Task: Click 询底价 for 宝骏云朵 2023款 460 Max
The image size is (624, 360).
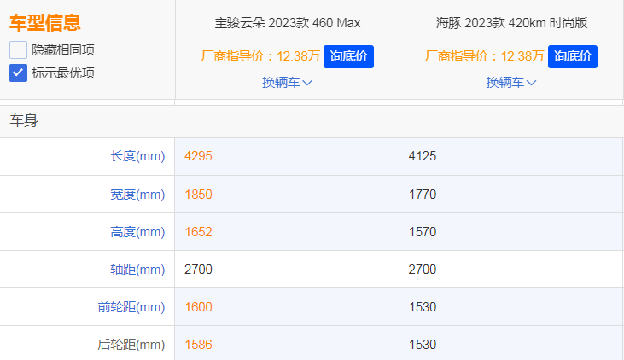Action: click(x=348, y=56)
